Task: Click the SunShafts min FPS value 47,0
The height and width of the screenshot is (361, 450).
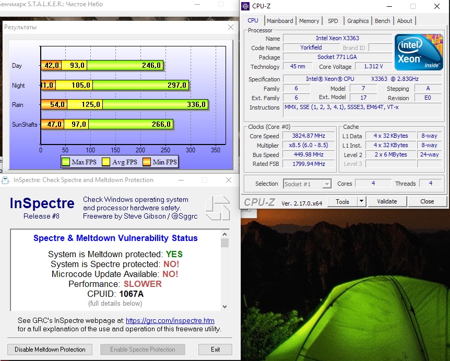Action: [x=54, y=124]
